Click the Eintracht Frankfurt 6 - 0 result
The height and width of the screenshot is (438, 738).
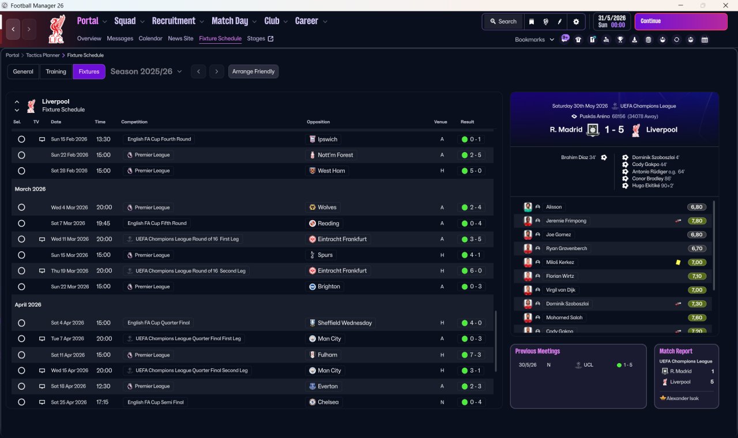[472, 271]
